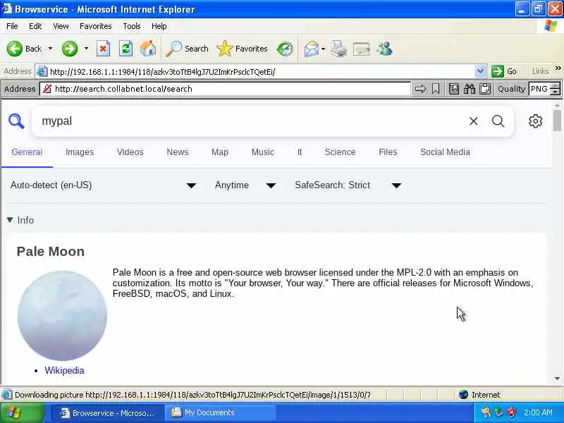The image size is (564, 423).
Task: Open language Auto-detect (en-US) dropdown
Action: pos(103,185)
